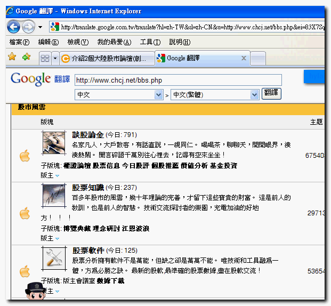Open the 博覽典藏 subforum link

point(77,229)
